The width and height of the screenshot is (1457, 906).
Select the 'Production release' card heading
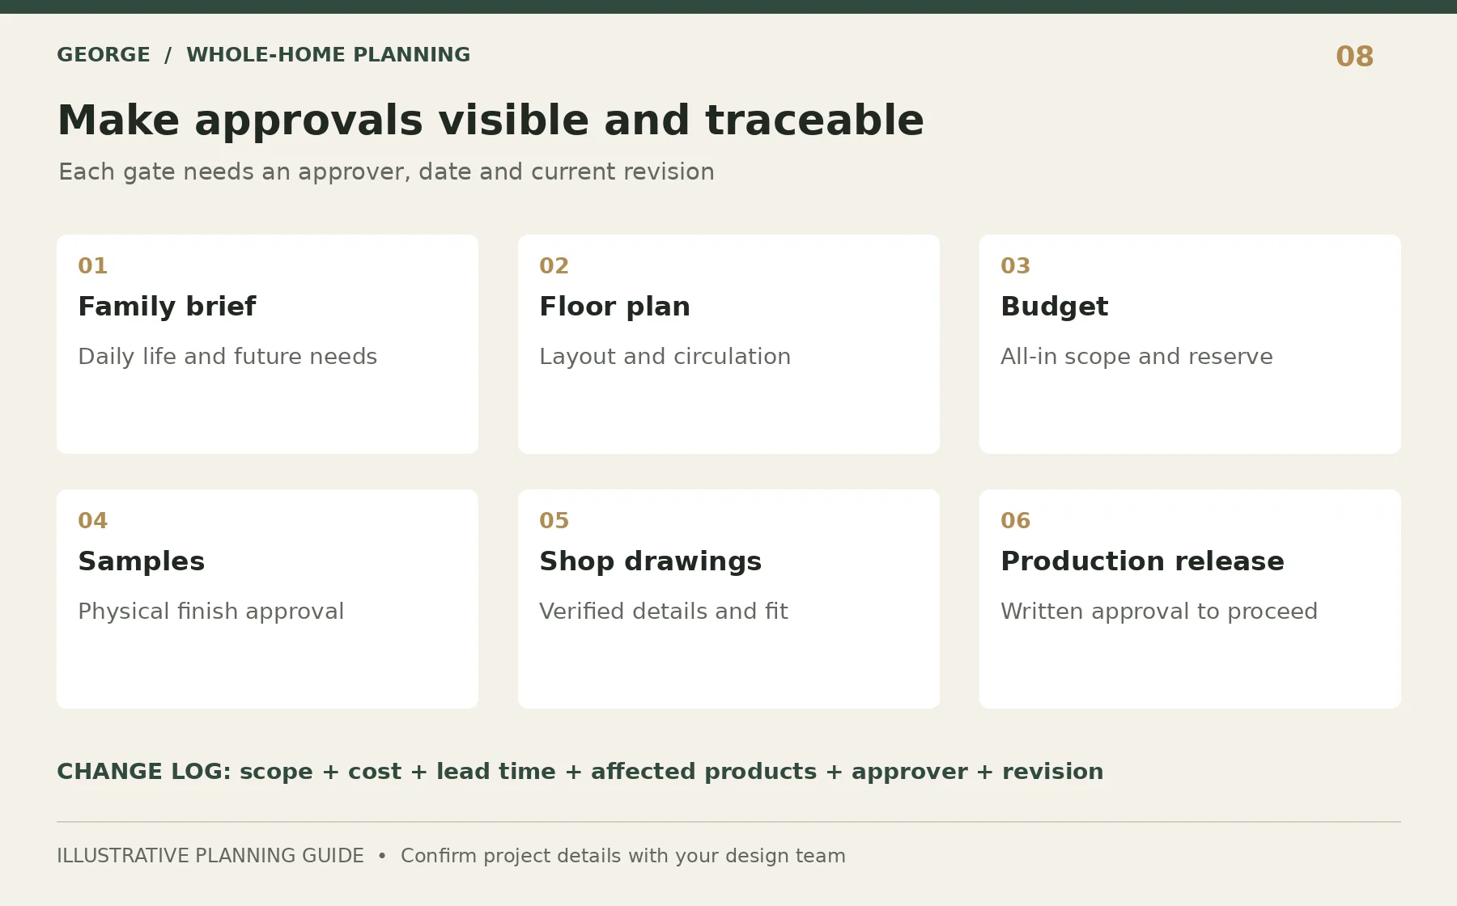pos(1142,561)
